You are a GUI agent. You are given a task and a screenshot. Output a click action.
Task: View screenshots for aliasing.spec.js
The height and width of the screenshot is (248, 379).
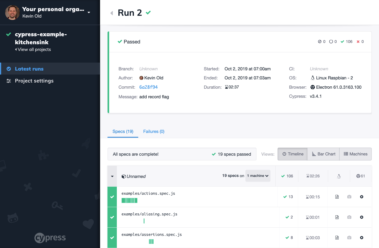[x=349, y=217]
